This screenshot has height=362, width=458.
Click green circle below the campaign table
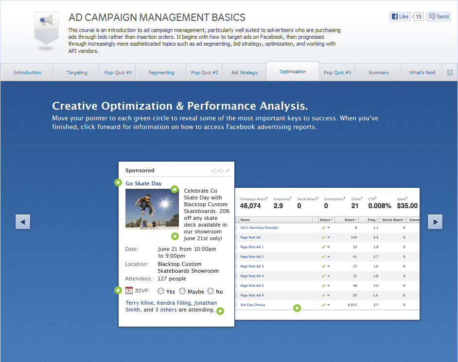297,308
